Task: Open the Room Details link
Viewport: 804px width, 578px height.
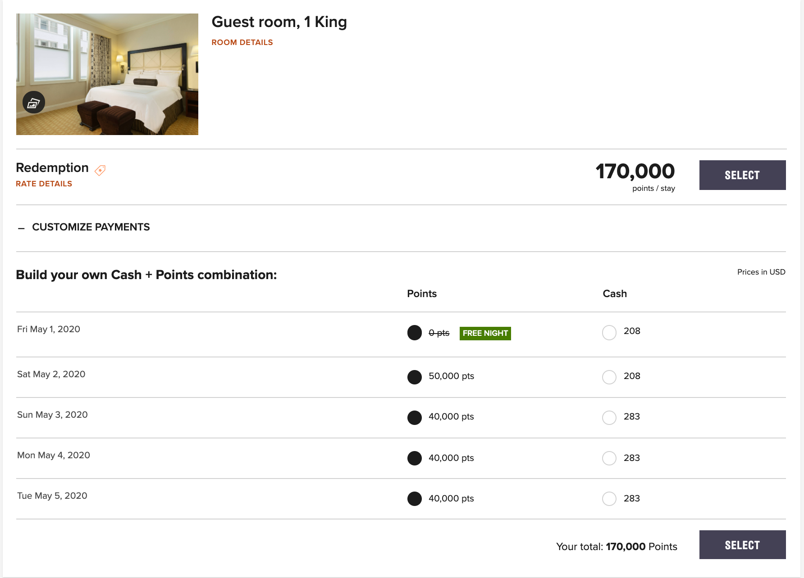Action: [x=242, y=42]
